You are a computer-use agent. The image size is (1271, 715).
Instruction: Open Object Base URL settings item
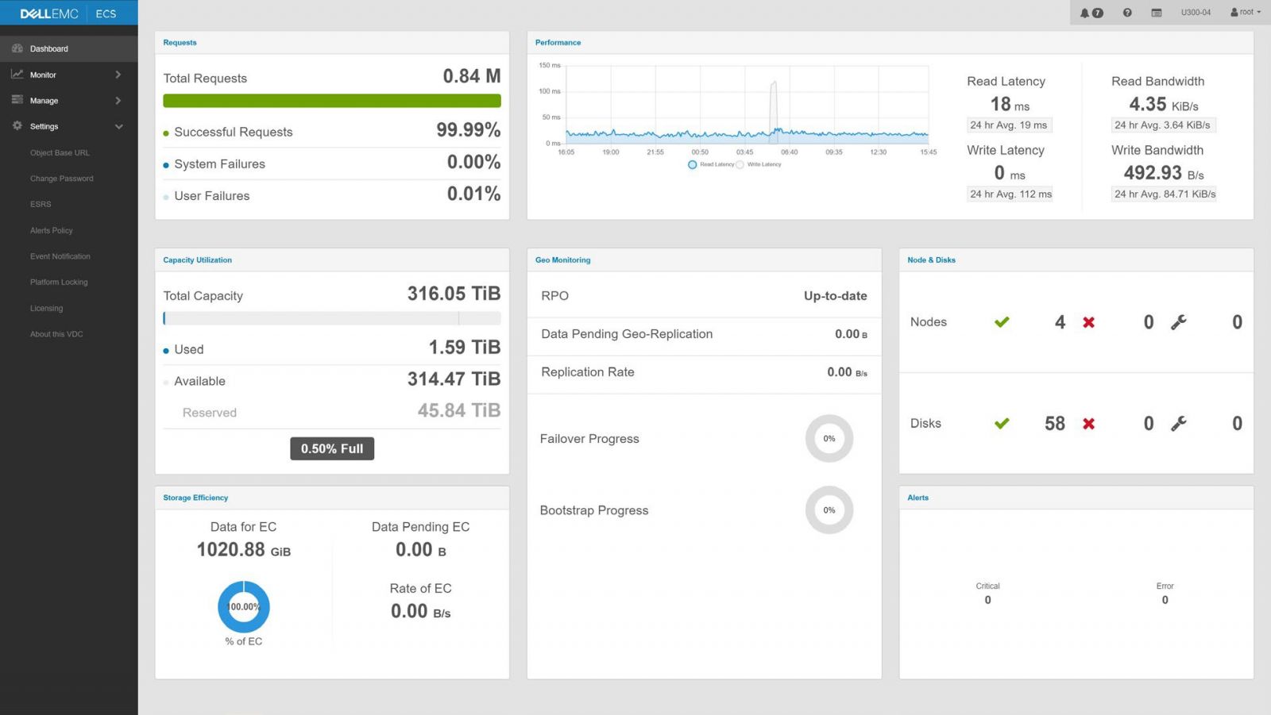pos(60,153)
